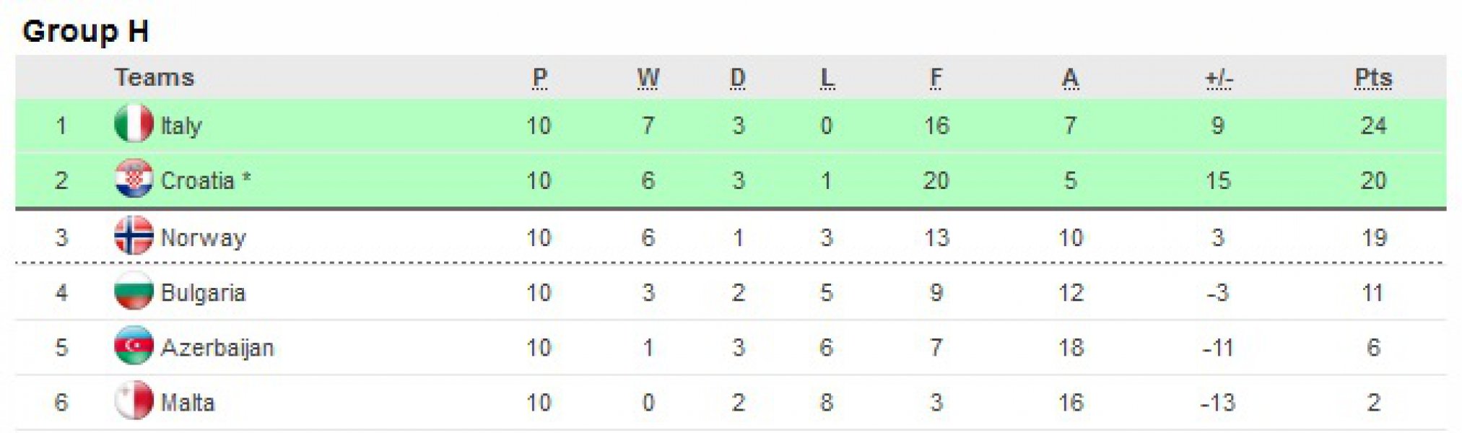Click the Norway flag icon

click(x=134, y=235)
